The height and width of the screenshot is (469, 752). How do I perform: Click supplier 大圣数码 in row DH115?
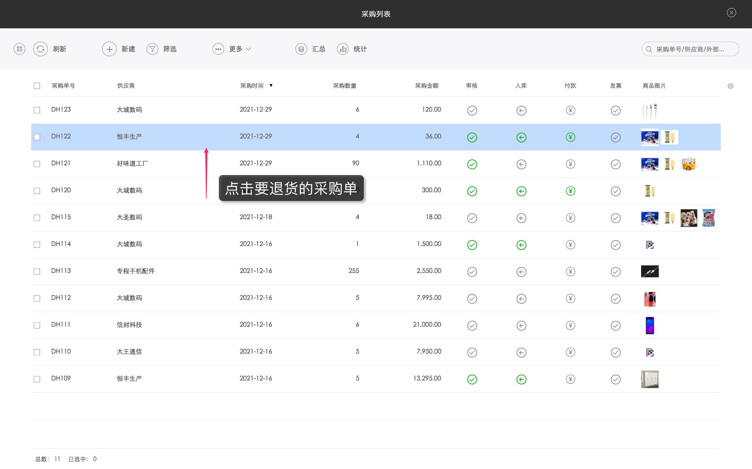pyautogui.click(x=129, y=217)
